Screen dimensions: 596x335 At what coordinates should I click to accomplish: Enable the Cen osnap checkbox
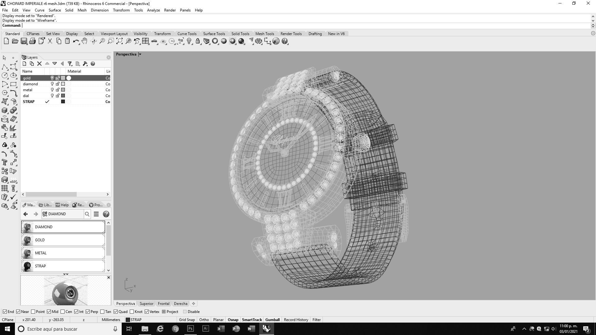[63, 312]
